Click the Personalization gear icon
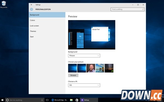The height and width of the screenshot is (102, 164). (31, 9)
